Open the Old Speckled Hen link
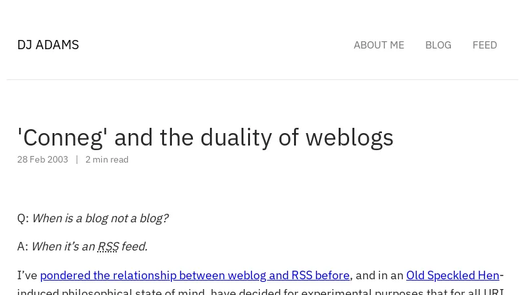 coord(452,275)
